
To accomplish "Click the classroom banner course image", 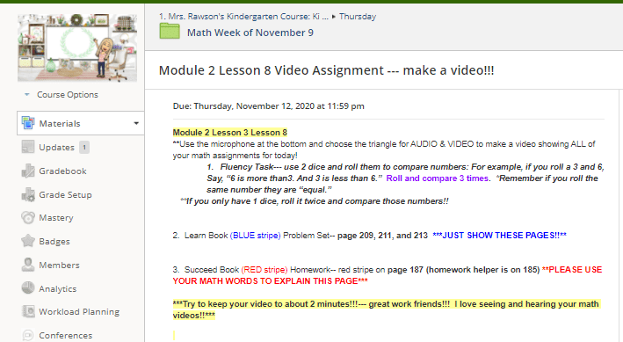I will click(x=77, y=47).
